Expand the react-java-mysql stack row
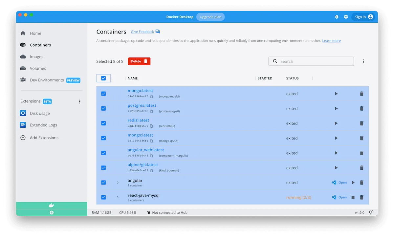Screen dimensions: 394x237 point(118,197)
